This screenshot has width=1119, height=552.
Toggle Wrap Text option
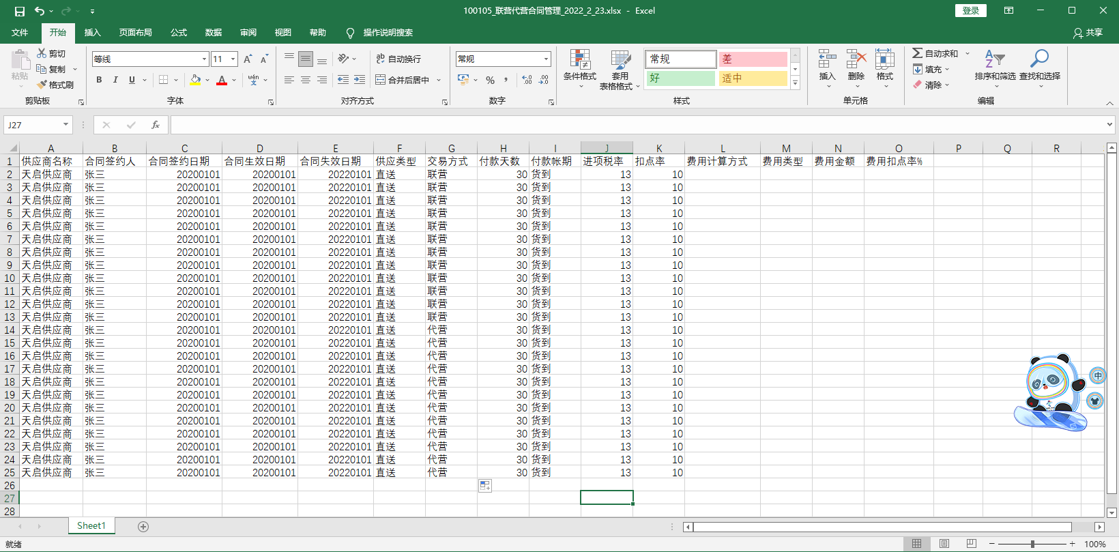[398, 59]
